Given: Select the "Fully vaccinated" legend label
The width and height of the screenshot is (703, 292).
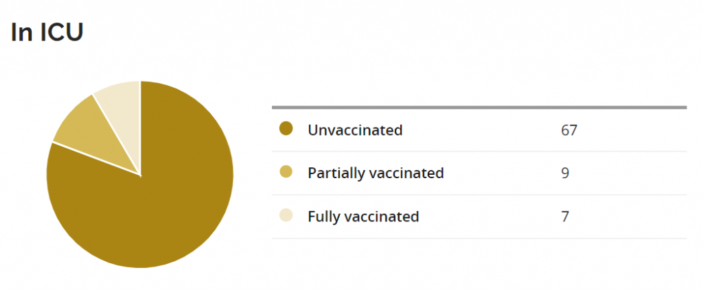Looking at the screenshot, I should coord(363,217).
